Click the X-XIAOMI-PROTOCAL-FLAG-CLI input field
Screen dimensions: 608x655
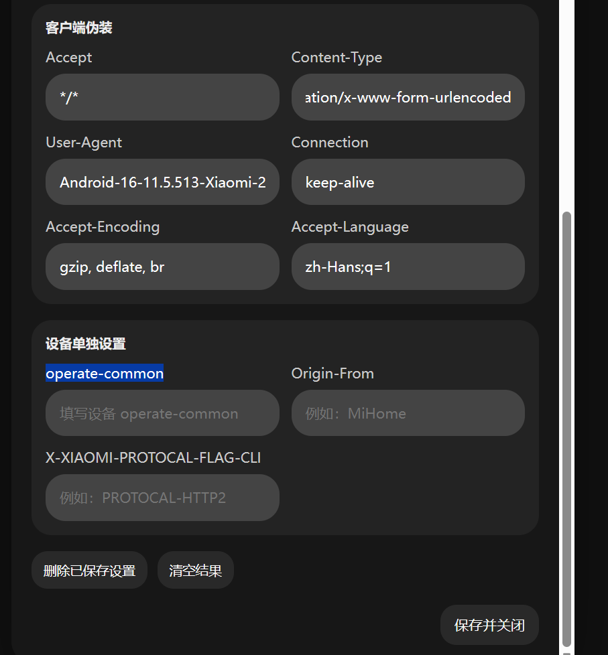pos(162,498)
